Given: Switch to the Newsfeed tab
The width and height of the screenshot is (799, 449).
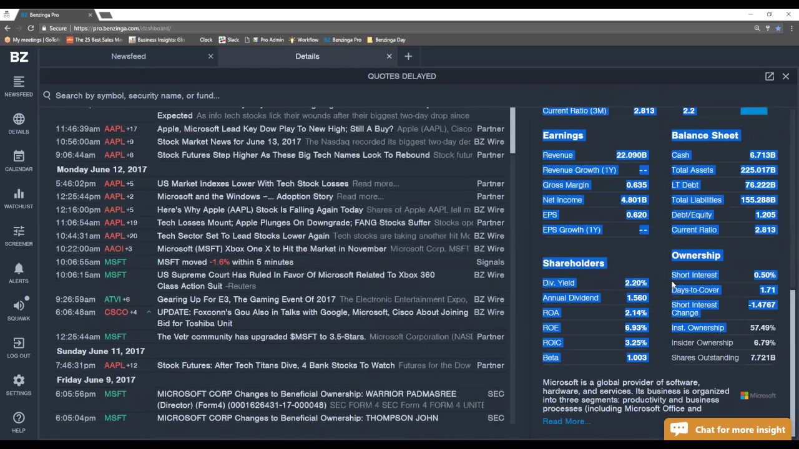Looking at the screenshot, I should (x=129, y=56).
